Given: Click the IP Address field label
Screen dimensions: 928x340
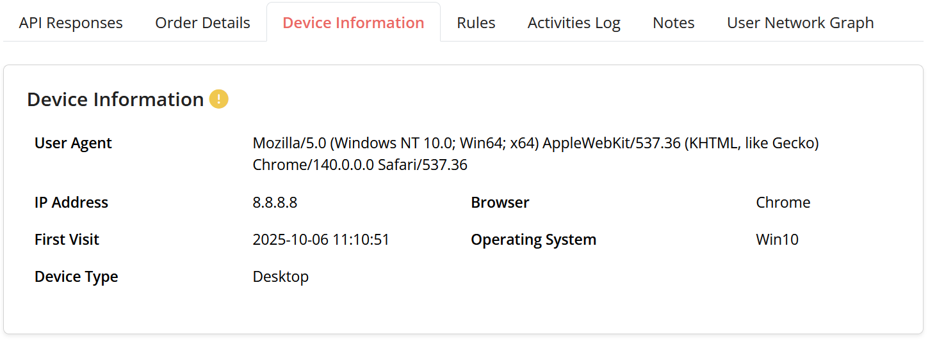Looking at the screenshot, I should [71, 203].
